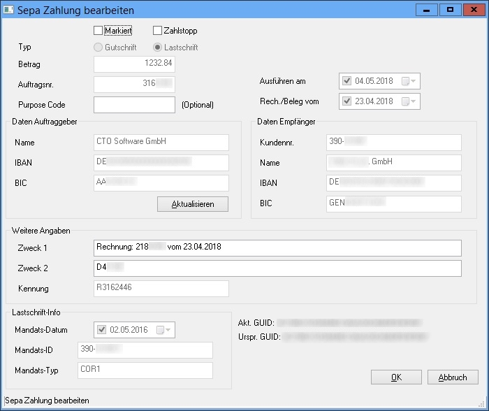Toggle the Ausführen am date checkbox
The image size is (489, 411).
pos(348,81)
